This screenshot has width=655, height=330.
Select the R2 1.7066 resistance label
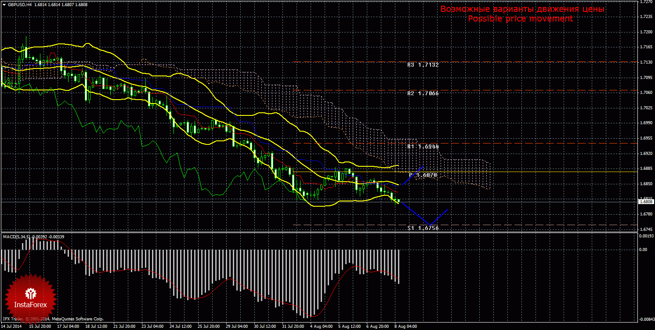click(423, 93)
